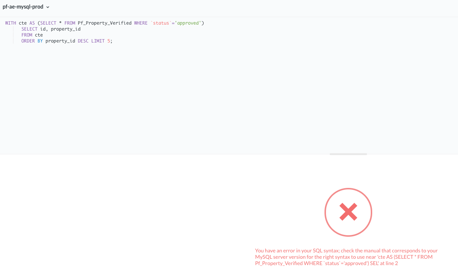This screenshot has height=277, width=458.
Task: Click the DESC keyword in the query
Action: pos(83,41)
